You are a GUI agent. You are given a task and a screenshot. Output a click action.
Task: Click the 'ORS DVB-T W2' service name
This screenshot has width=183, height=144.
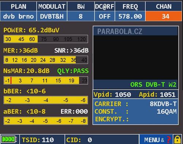(153, 85)
